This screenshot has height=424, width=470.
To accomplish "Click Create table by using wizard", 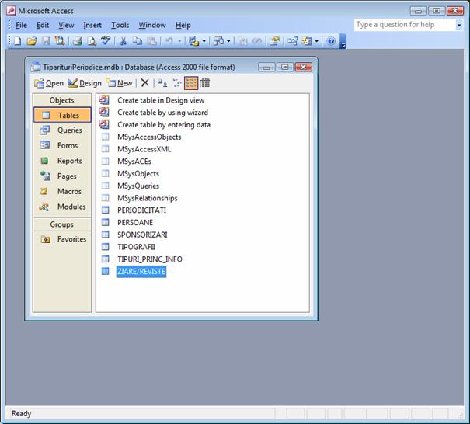I will (x=162, y=113).
